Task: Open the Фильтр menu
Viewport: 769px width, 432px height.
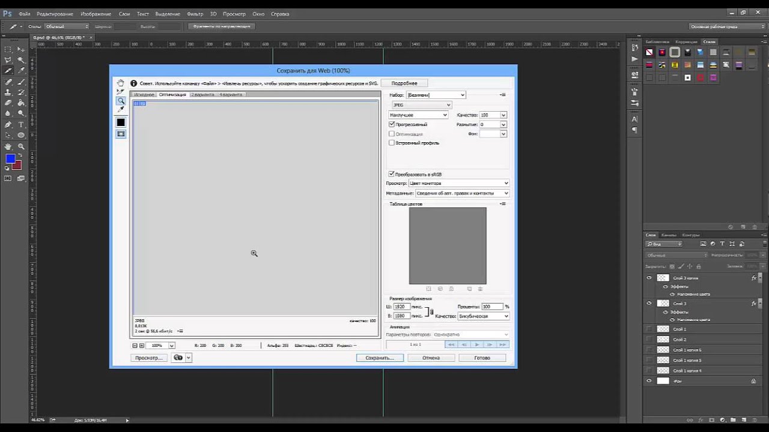Action: 195,14
